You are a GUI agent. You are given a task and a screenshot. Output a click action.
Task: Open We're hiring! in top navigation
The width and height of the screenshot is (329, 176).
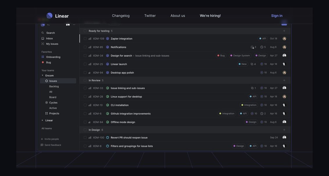(x=210, y=16)
